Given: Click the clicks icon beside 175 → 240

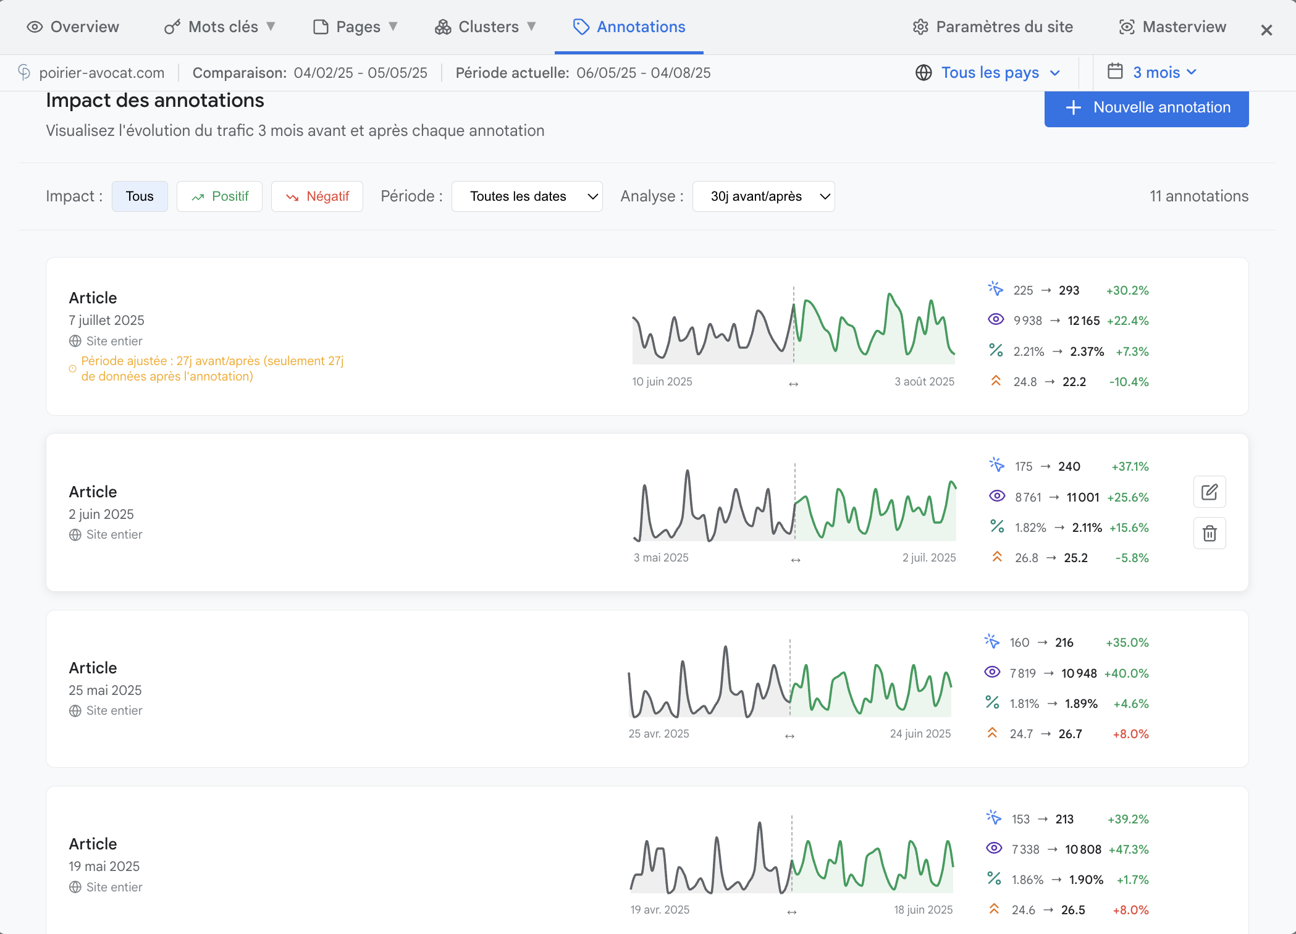Looking at the screenshot, I should coord(996,465).
